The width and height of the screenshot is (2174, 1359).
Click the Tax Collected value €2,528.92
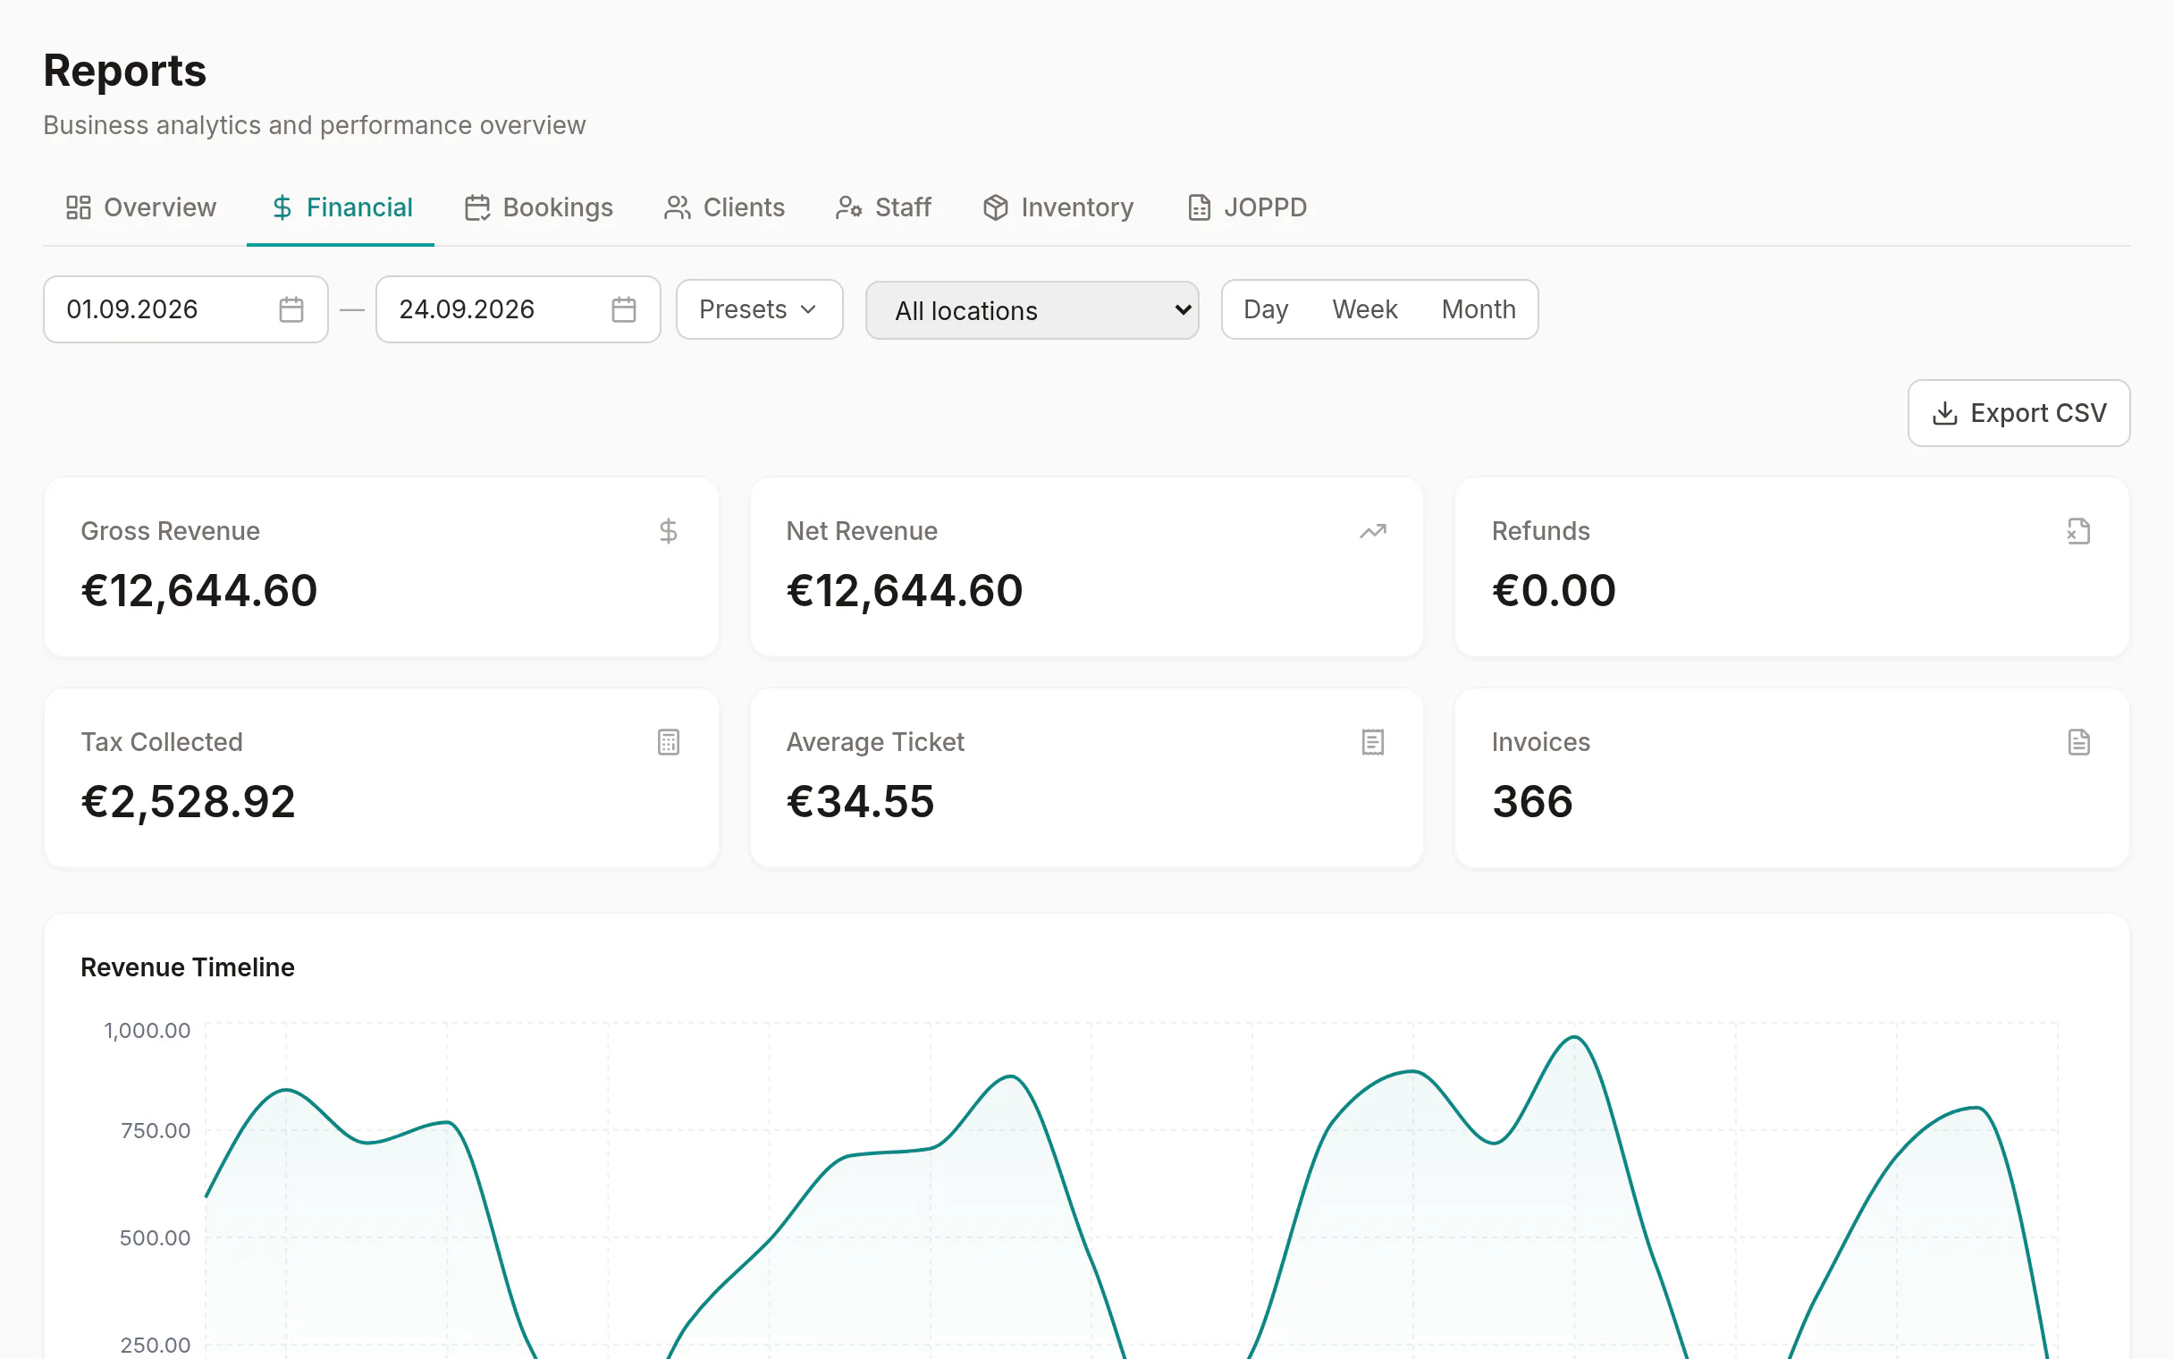tap(189, 803)
